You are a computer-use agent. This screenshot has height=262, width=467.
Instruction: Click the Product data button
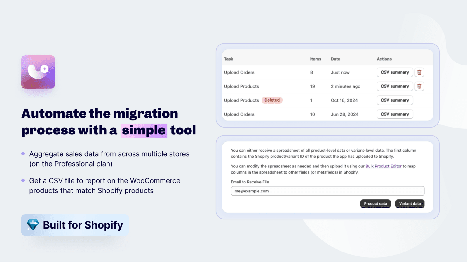coord(375,203)
